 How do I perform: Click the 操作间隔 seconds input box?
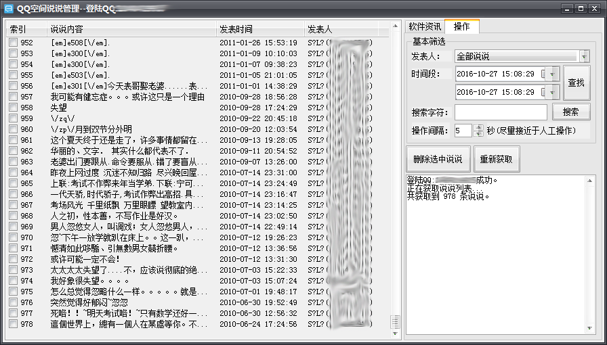(463, 131)
